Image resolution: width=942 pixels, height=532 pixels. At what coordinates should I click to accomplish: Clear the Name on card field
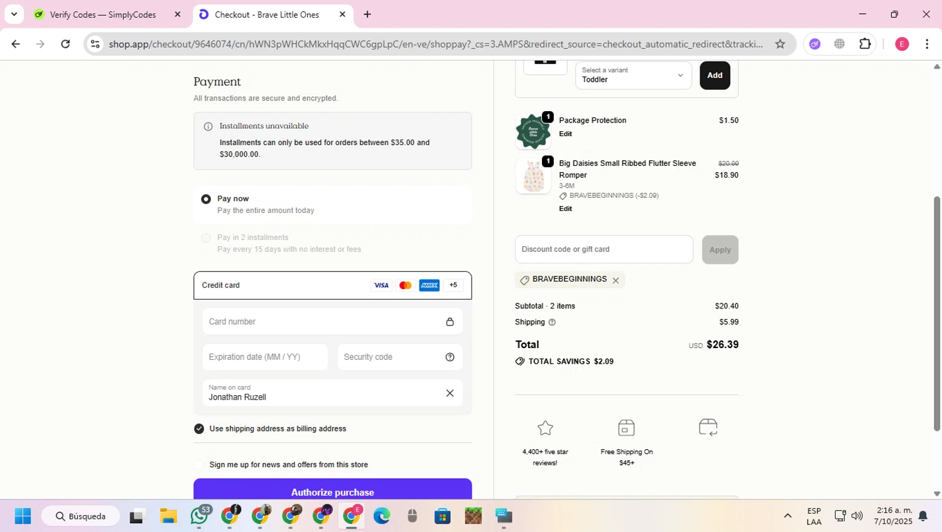pos(450,393)
